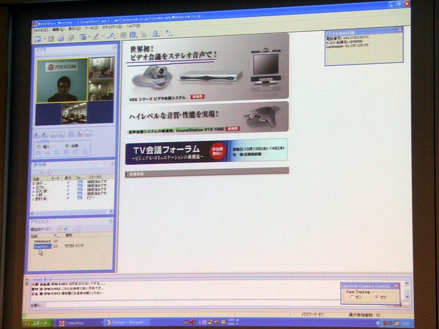The image size is (439, 329).
Task: Open the 編集(E) menu
Action: point(58,29)
